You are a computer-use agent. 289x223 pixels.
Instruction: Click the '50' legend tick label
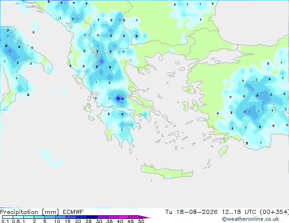(x=141, y=221)
